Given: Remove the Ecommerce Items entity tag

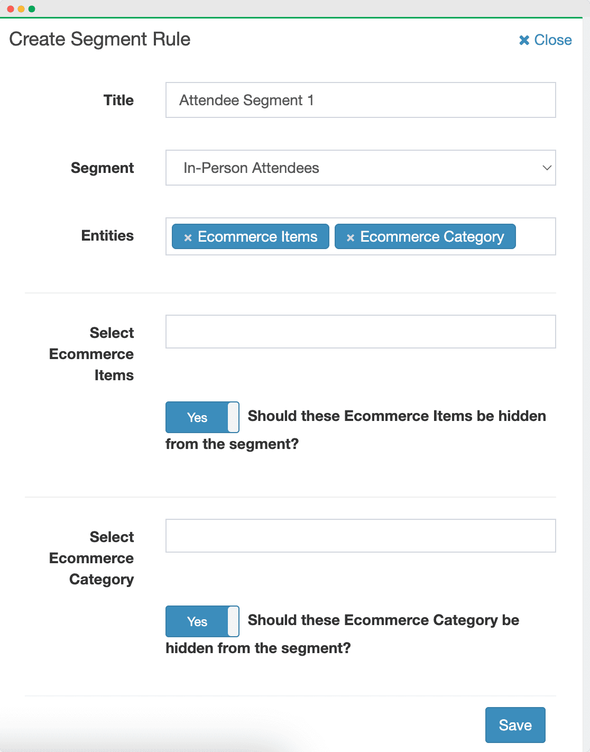Looking at the screenshot, I should [x=188, y=237].
